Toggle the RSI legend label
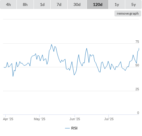The width and height of the screenshot is (142, 136). [x=74, y=128]
